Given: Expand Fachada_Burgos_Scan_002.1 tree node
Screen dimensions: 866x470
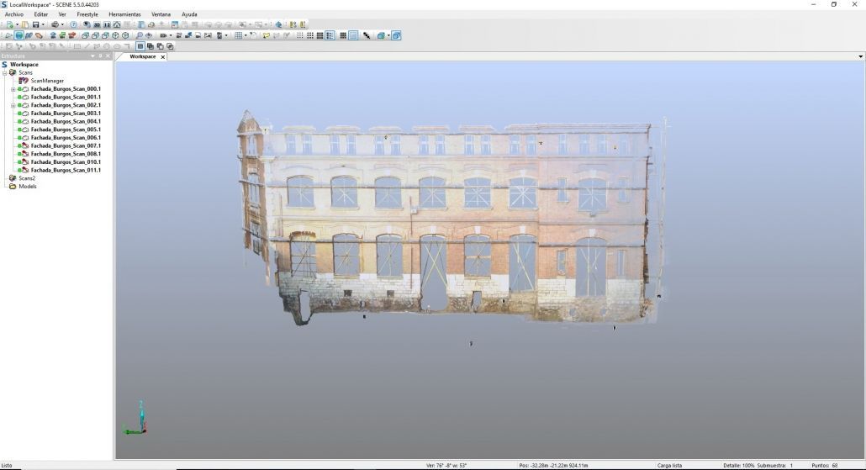Looking at the screenshot, I should 13,105.
